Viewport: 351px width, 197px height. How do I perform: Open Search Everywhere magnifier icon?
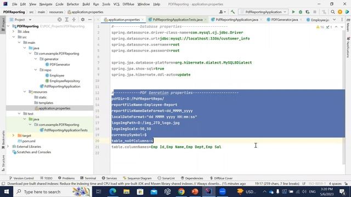pyautogui.click(x=333, y=12)
